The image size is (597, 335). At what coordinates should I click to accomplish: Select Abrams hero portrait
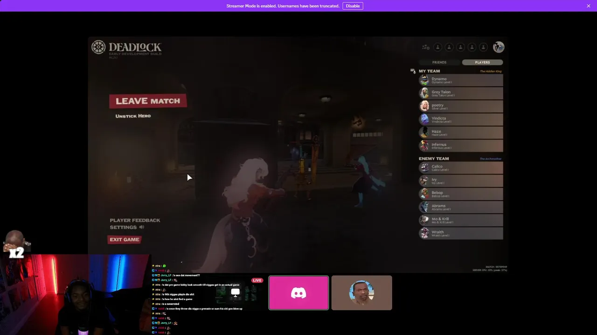tap(424, 207)
